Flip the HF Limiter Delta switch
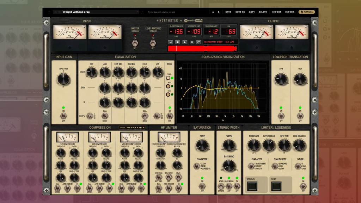The width and height of the screenshot is (361, 203). point(178,177)
